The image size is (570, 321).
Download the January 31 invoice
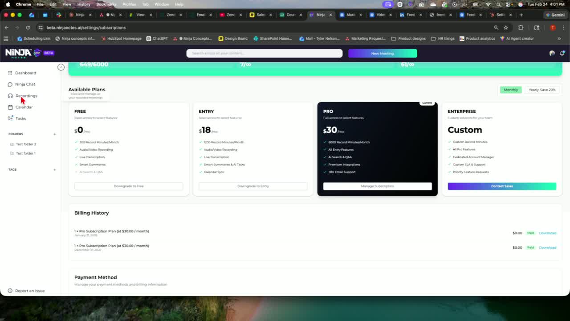click(x=547, y=233)
